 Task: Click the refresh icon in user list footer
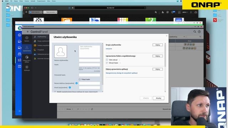pyautogui.click(x=92, y=109)
